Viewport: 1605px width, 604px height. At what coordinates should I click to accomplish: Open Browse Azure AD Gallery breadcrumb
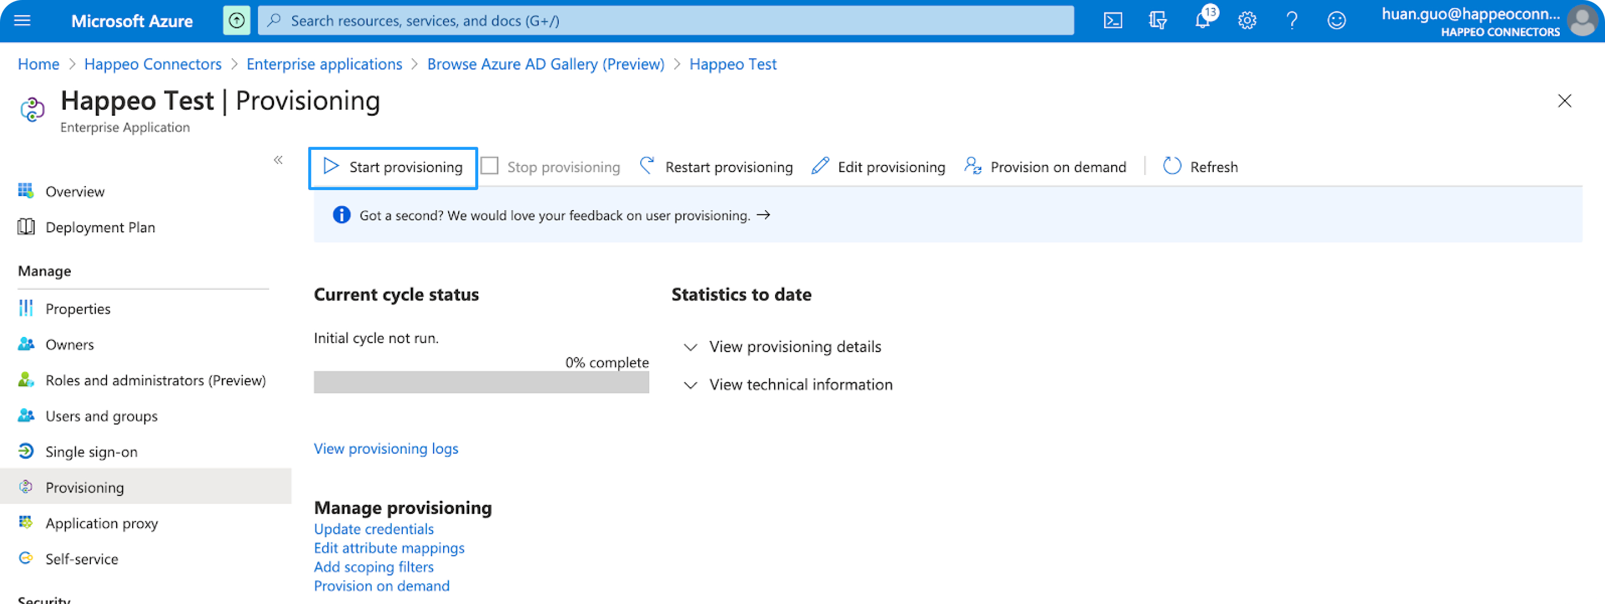pos(546,64)
